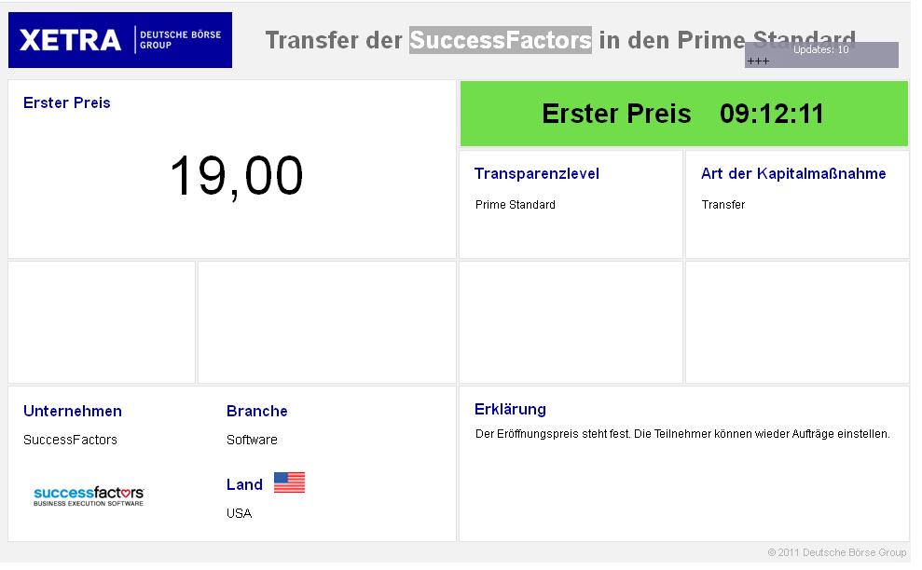Click the Prime Standard value text
922x570 pixels.
pos(516,205)
